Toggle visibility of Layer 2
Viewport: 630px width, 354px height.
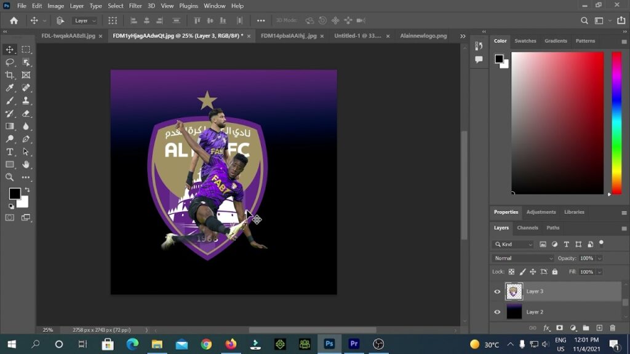tap(497, 312)
